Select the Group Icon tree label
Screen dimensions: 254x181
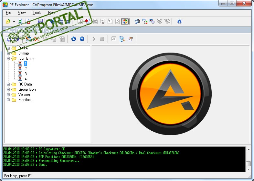coord(27,89)
